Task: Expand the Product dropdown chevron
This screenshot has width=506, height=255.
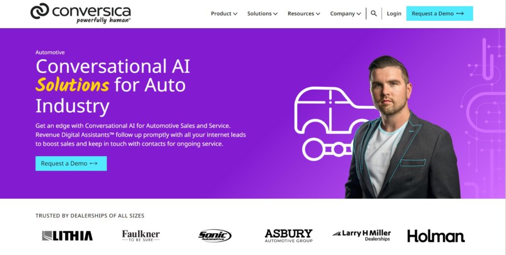Action: (x=235, y=14)
